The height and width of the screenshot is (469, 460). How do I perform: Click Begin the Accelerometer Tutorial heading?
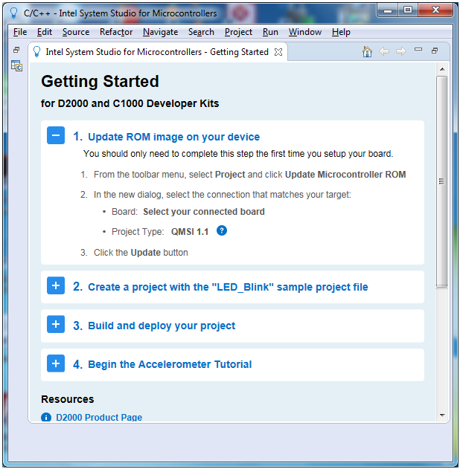coord(170,364)
